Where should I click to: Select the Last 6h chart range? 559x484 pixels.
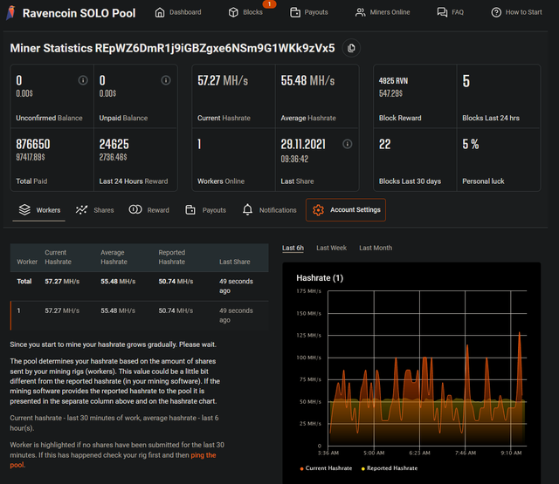click(293, 248)
